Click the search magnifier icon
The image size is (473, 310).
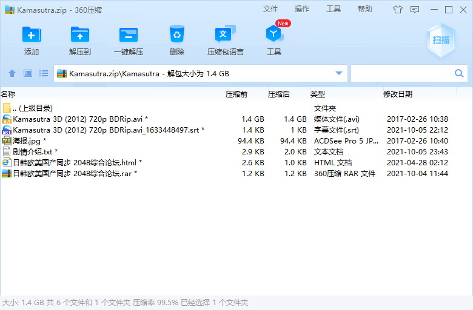click(x=459, y=73)
